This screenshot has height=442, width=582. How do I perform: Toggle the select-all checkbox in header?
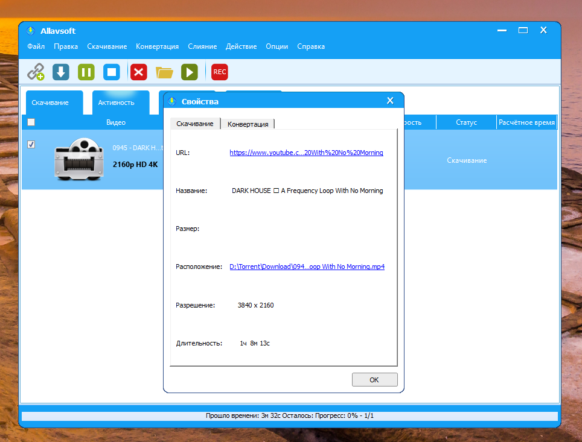coord(31,122)
